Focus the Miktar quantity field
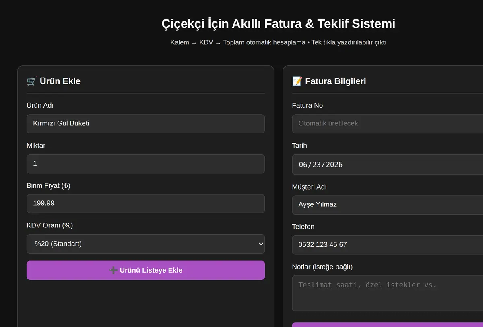 click(x=146, y=164)
